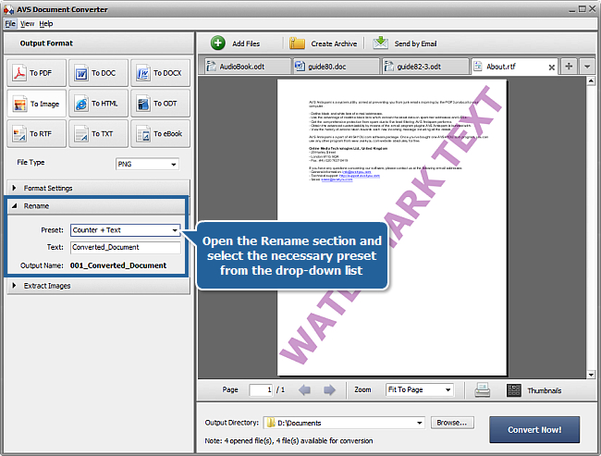Image resolution: width=601 pixels, height=456 pixels.
Task: Click the Output Format panel header
Action: point(99,43)
